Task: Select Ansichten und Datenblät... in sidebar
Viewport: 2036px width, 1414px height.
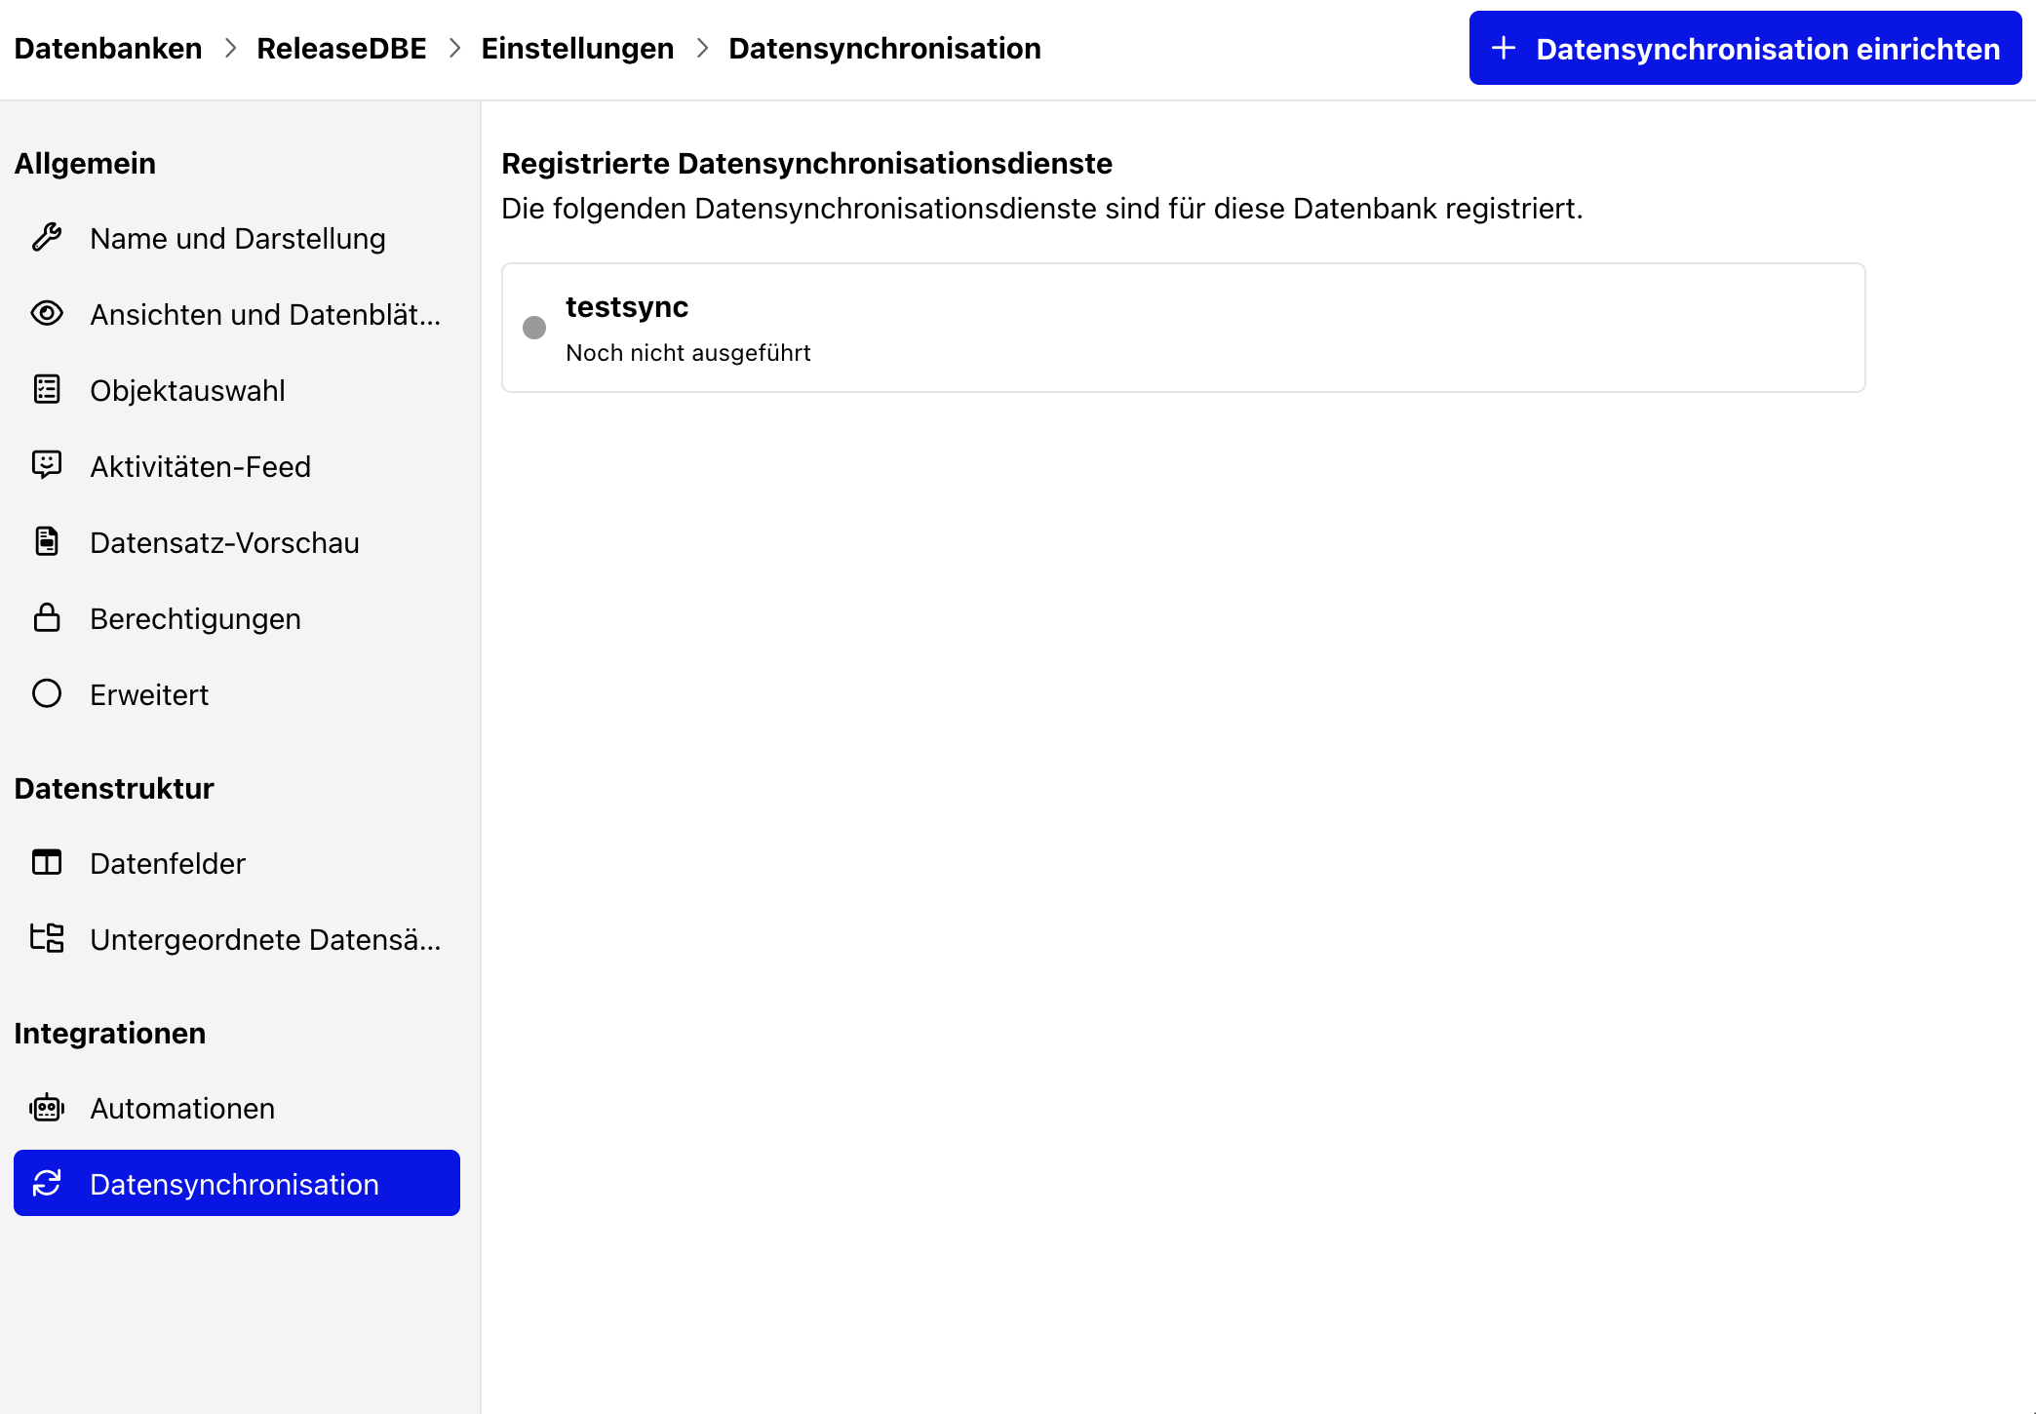Action: [x=237, y=314]
